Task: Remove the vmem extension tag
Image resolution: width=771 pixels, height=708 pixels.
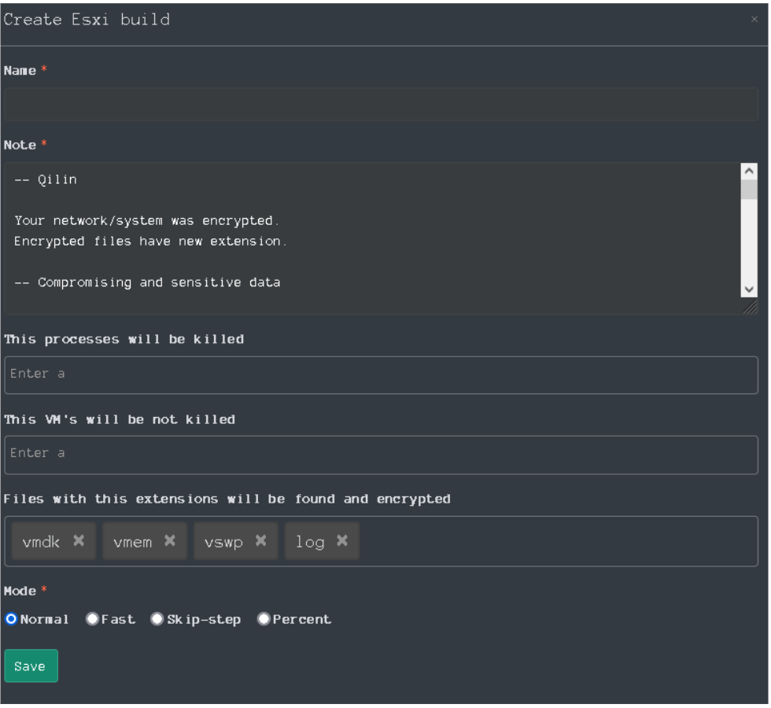Action: pos(170,541)
